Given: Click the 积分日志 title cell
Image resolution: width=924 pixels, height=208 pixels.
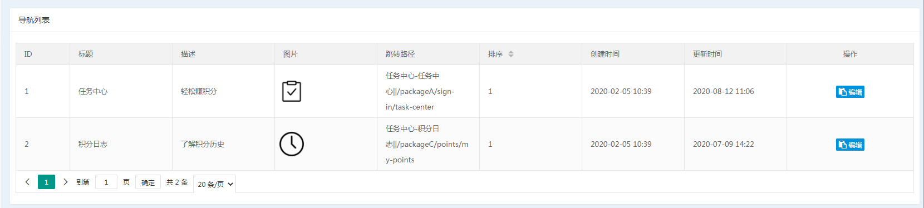Looking at the screenshot, I should pos(93,144).
